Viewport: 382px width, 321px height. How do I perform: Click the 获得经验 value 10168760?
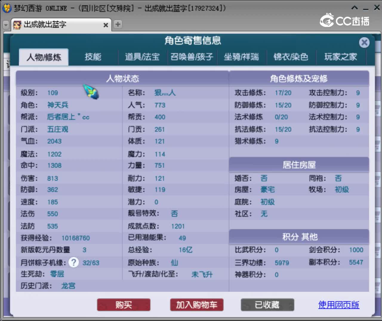click(x=76, y=238)
